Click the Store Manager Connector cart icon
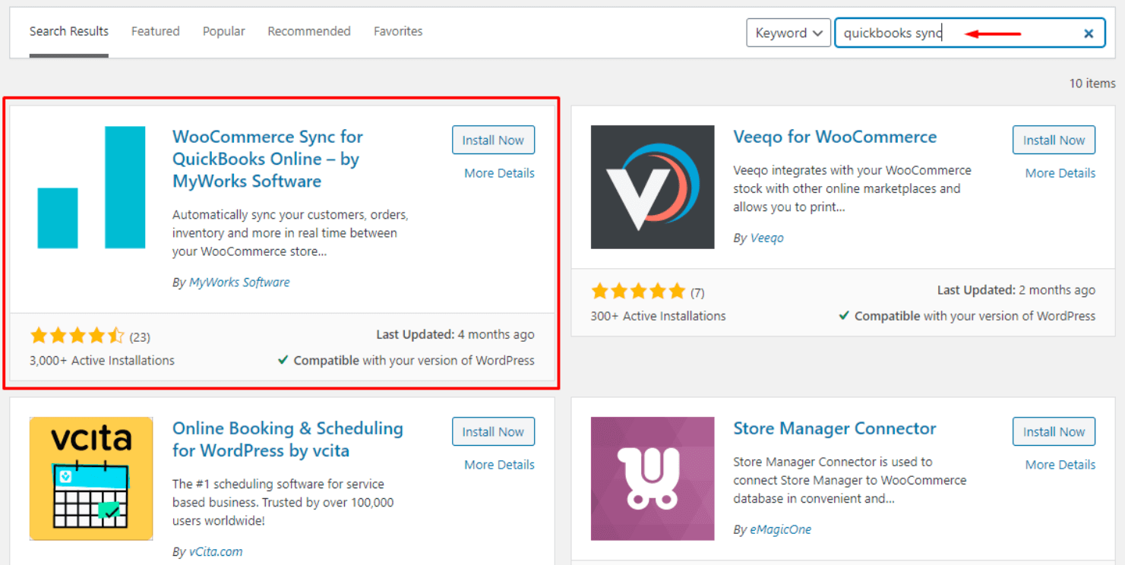 point(653,478)
